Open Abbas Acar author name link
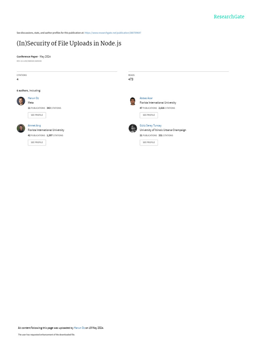Screen dimensions: 257x343 pos(146,98)
